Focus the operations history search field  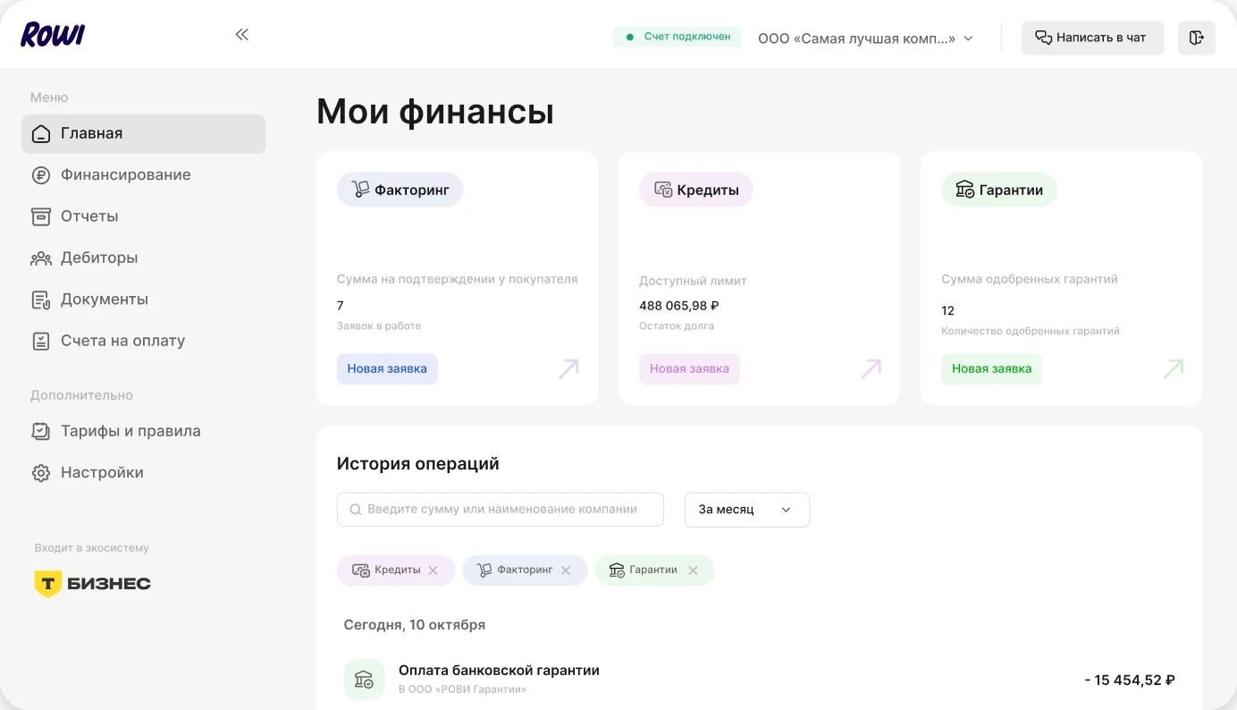(501, 510)
